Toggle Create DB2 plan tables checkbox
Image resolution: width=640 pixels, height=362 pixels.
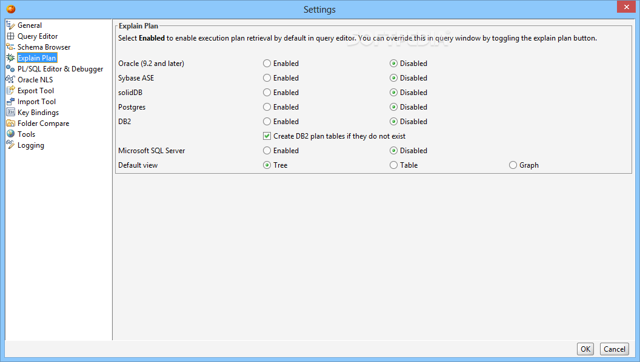tap(267, 136)
